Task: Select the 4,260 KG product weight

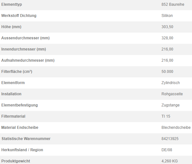Action: [169, 161]
